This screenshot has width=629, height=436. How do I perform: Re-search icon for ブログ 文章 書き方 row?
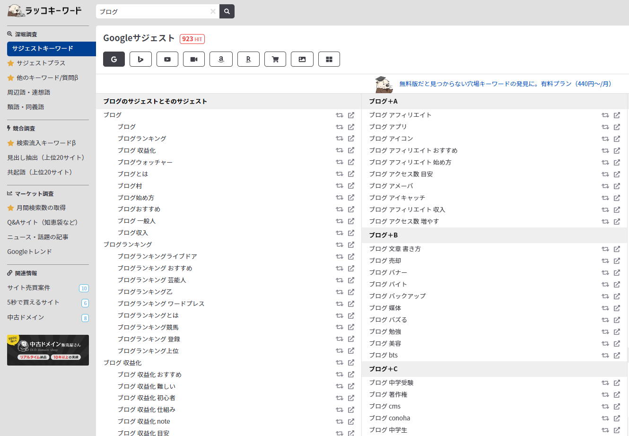tap(605, 249)
